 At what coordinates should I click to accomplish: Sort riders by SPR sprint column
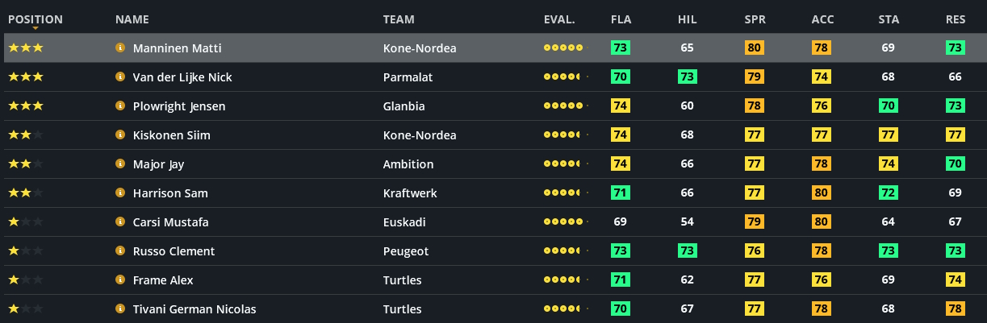pyautogui.click(x=755, y=19)
